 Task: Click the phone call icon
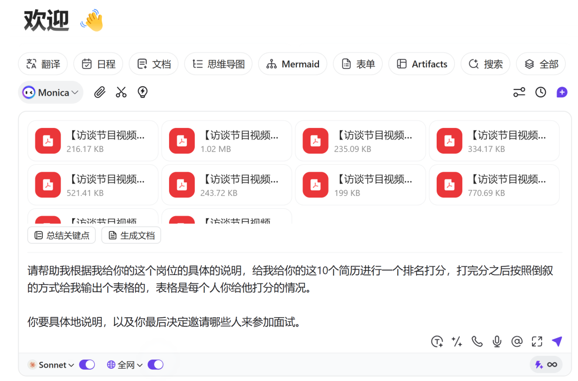click(x=477, y=341)
